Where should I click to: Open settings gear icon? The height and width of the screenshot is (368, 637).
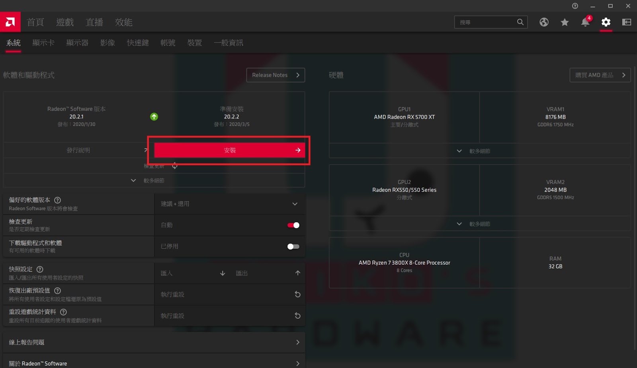[x=606, y=22]
